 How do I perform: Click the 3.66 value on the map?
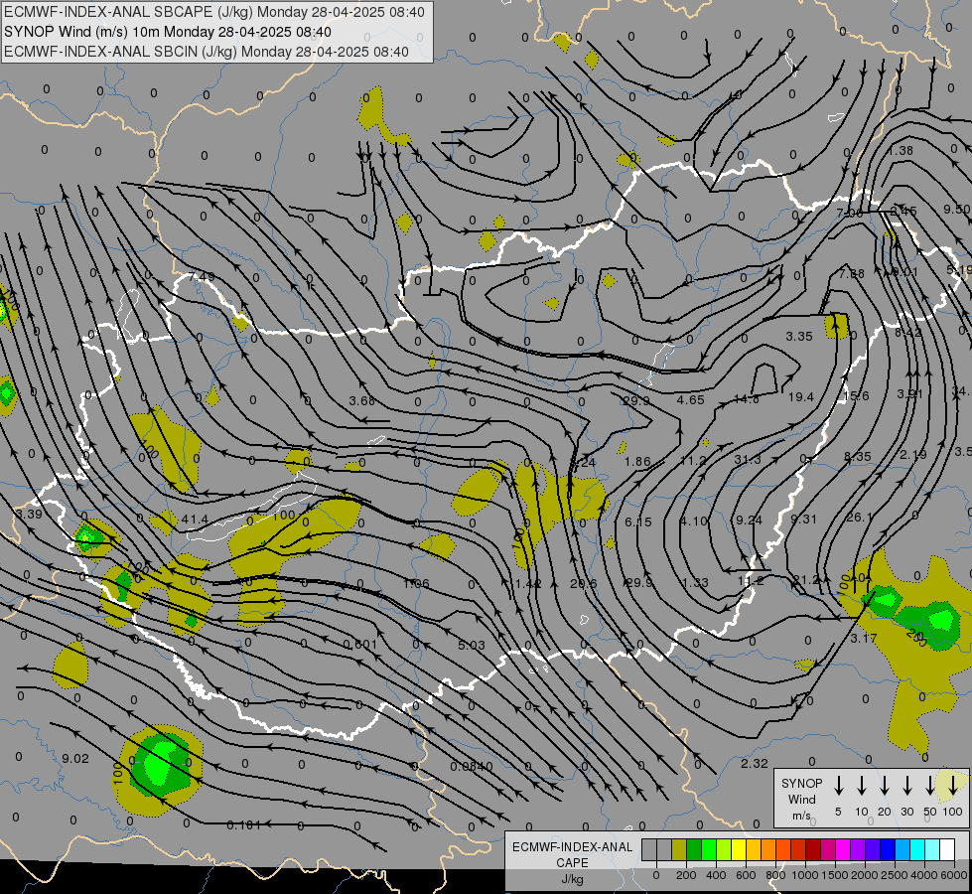pos(362,400)
